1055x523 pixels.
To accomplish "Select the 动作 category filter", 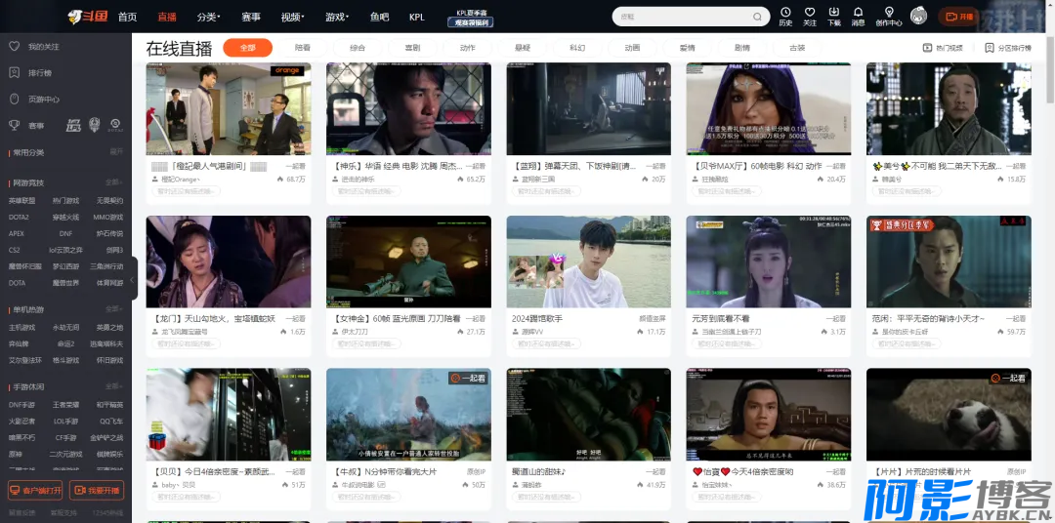I will click(468, 48).
